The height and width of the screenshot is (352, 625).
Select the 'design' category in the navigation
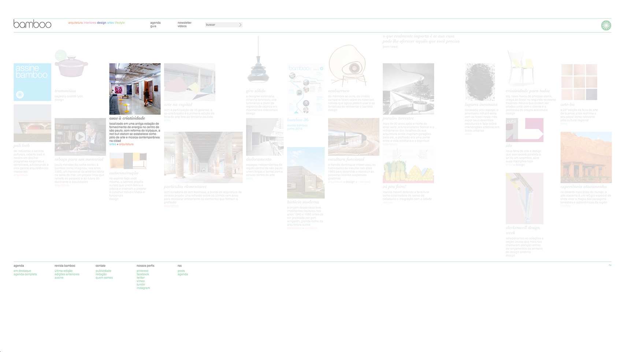click(102, 22)
